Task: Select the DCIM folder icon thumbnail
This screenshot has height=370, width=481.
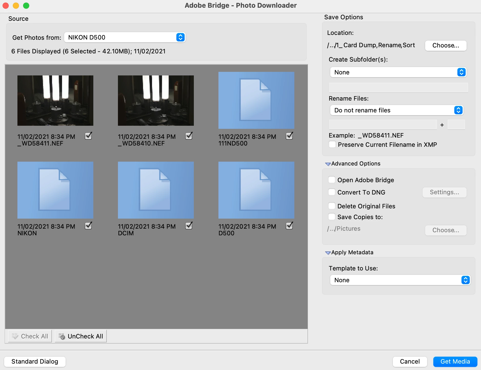Action: pyautogui.click(x=156, y=190)
